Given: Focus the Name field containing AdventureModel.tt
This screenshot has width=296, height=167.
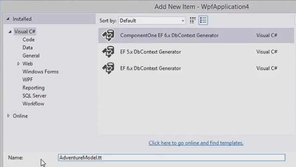Looking at the screenshot, I should (x=172, y=158).
